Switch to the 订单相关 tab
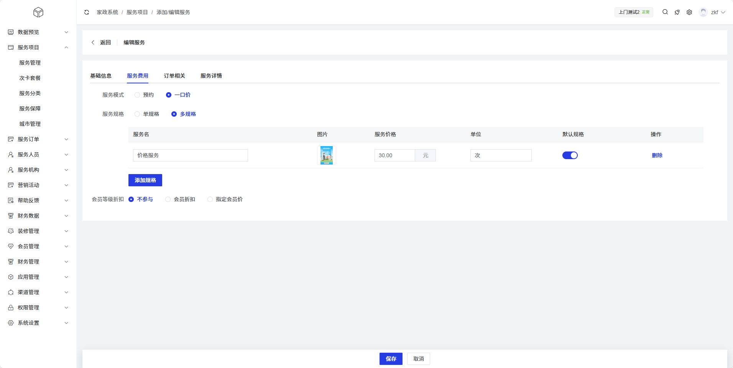The width and height of the screenshot is (733, 368). pyautogui.click(x=174, y=76)
